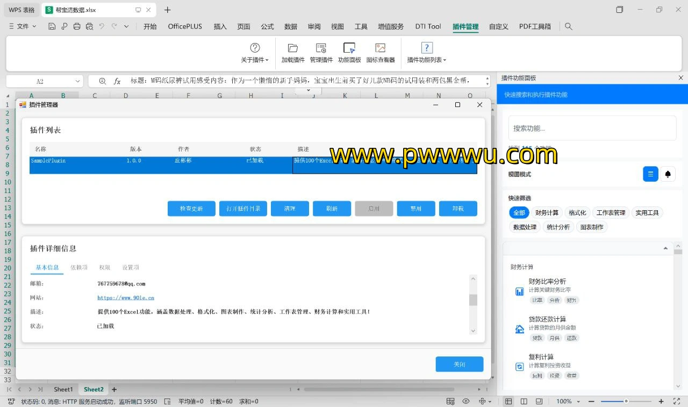The width and height of the screenshot is (688, 407).
Task: Click the 关闭 button in plugin manager
Action: [460, 364]
